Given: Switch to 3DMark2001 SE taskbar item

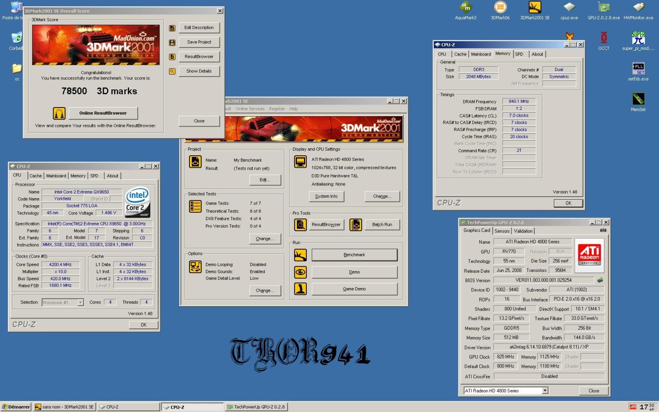Looking at the screenshot, I should click(x=65, y=407).
